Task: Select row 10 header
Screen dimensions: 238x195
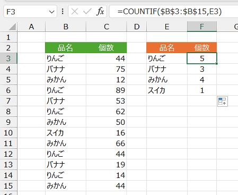Action: coord(8,133)
